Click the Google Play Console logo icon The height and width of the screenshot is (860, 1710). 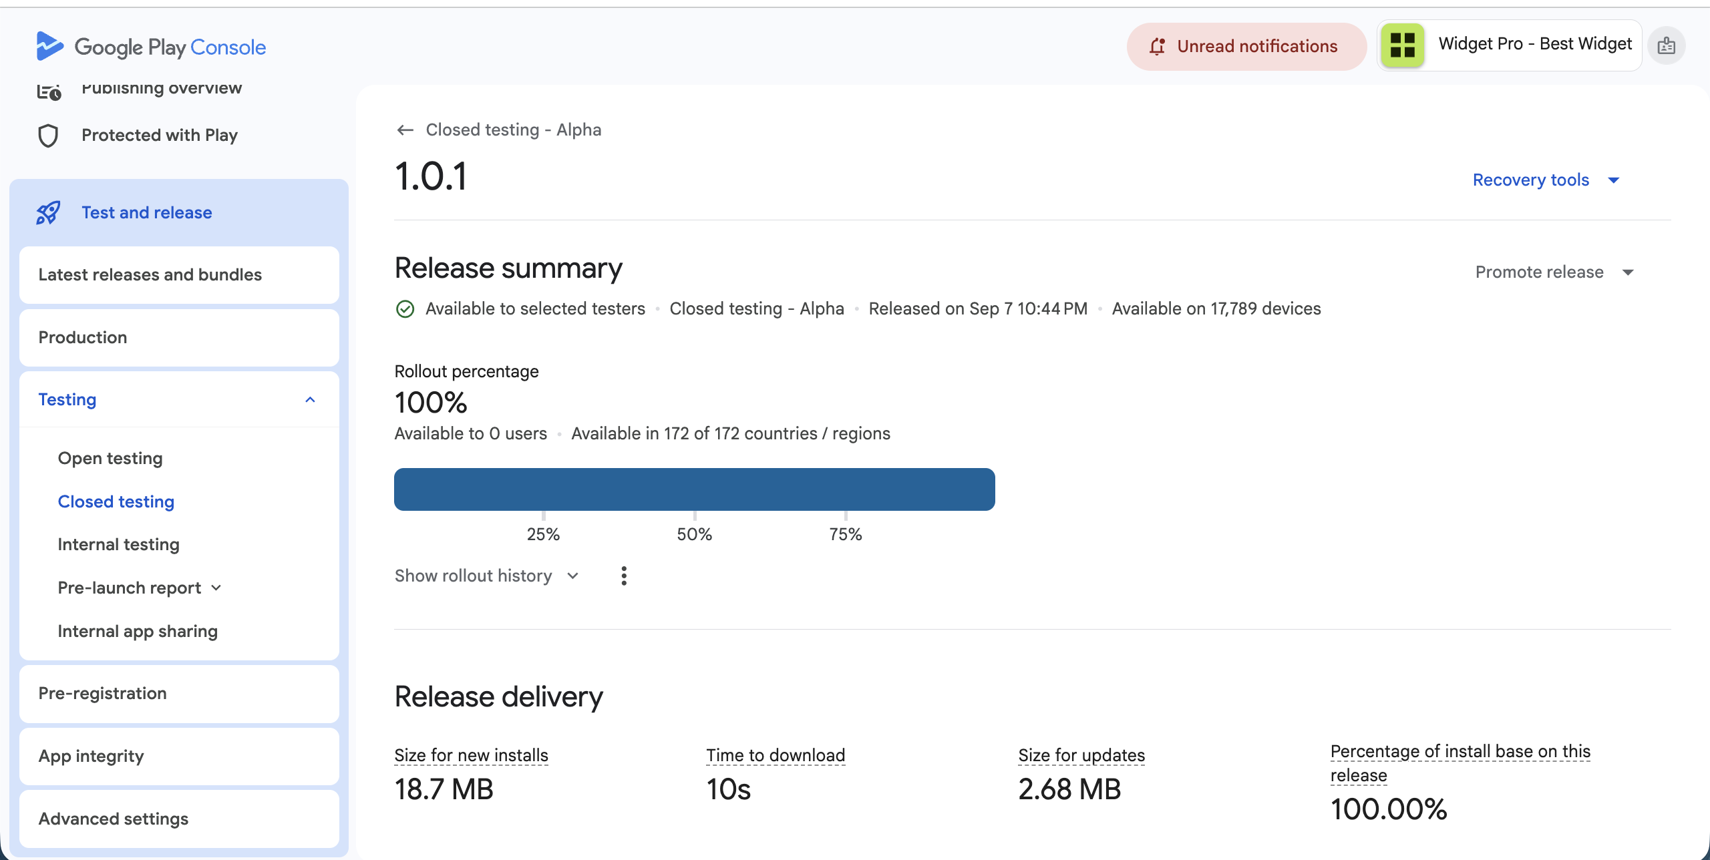(x=50, y=46)
